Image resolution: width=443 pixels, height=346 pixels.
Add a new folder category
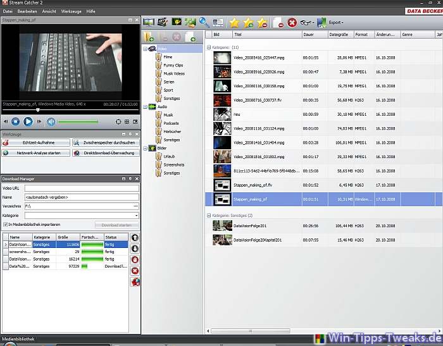point(149,37)
